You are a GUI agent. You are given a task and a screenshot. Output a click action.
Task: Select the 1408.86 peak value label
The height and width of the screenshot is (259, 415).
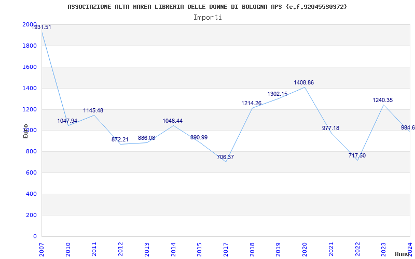point(303,82)
